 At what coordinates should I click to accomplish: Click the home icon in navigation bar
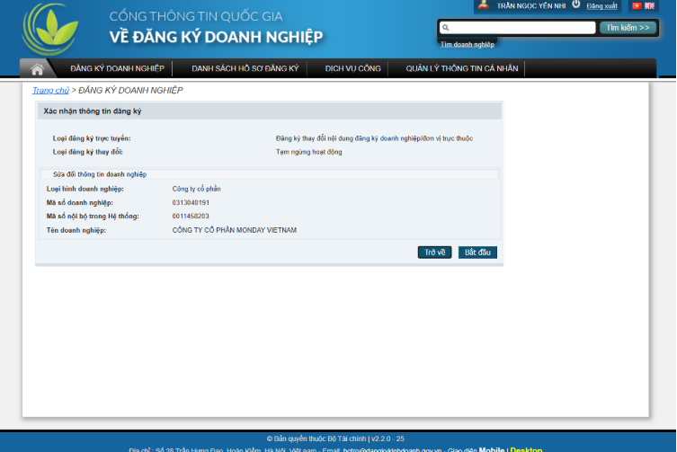(x=37, y=69)
